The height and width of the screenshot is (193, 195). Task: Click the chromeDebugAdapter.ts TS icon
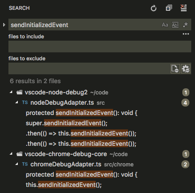(25, 164)
